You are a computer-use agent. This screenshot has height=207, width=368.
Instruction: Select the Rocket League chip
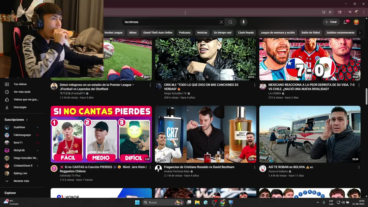(x=114, y=33)
